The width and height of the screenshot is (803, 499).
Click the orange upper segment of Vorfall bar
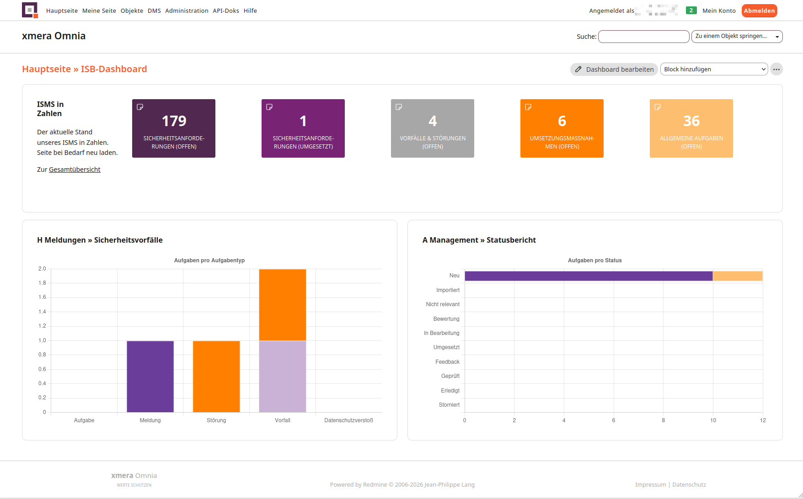pyautogui.click(x=283, y=305)
